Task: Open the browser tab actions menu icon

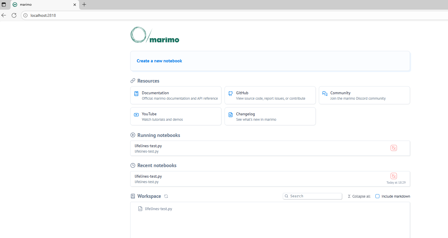Action: 4,5
